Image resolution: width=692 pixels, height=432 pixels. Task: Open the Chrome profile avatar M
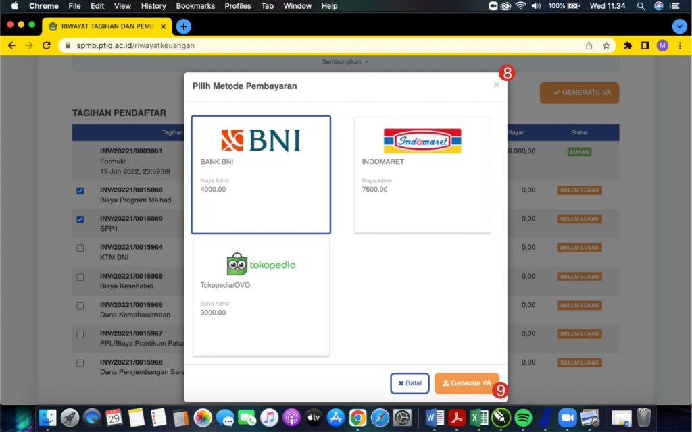click(662, 45)
